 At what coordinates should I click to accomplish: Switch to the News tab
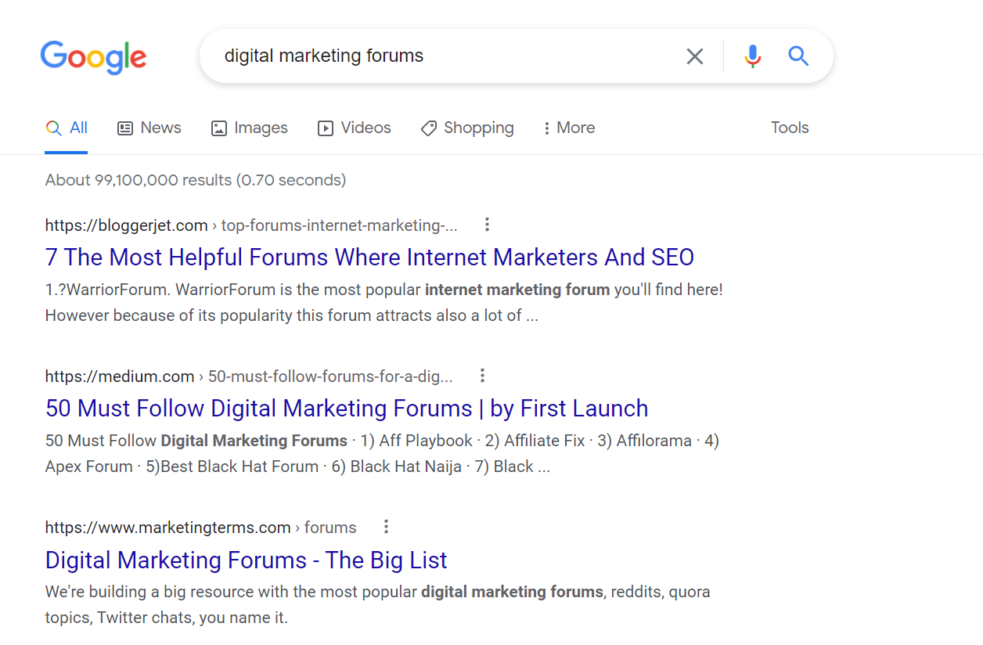[149, 128]
